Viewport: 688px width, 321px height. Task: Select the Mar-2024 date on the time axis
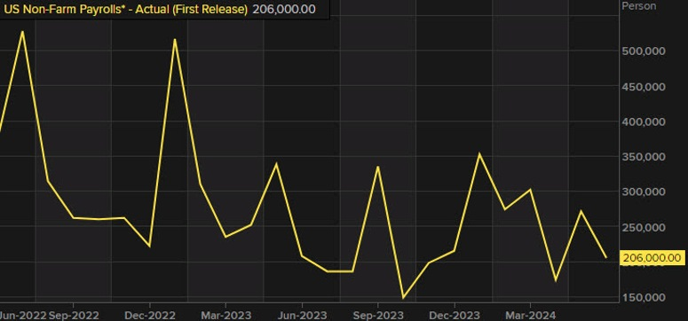[530, 315]
